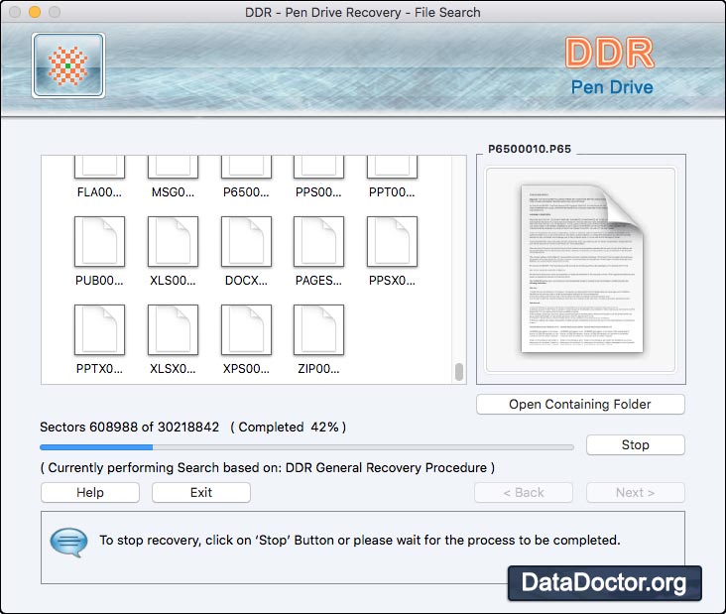
Task: Select the PPTX0... file icon
Action: [x=99, y=329]
